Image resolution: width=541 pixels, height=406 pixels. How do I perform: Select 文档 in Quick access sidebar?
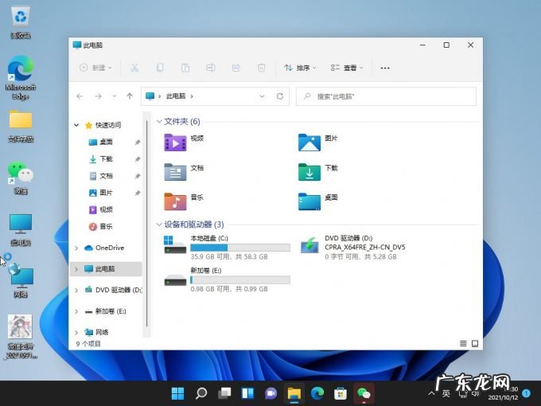coord(106,176)
